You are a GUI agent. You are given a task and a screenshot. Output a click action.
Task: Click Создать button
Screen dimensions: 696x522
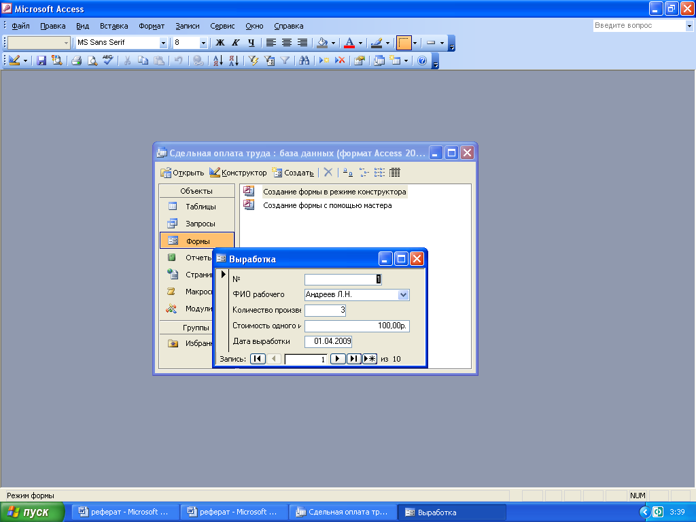[x=293, y=173]
